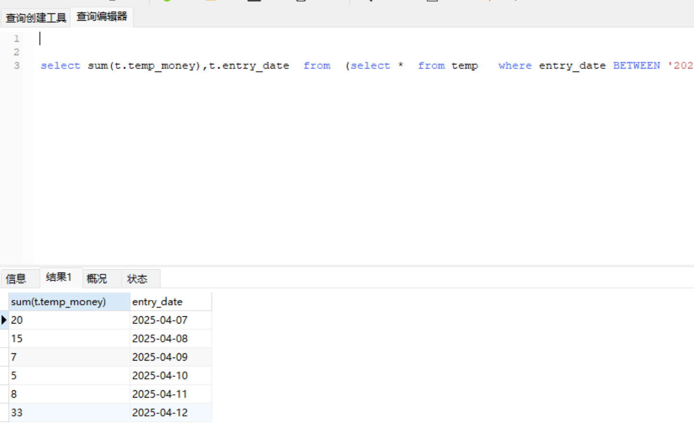Click the t.entry_date text in query

[x=249, y=66]
